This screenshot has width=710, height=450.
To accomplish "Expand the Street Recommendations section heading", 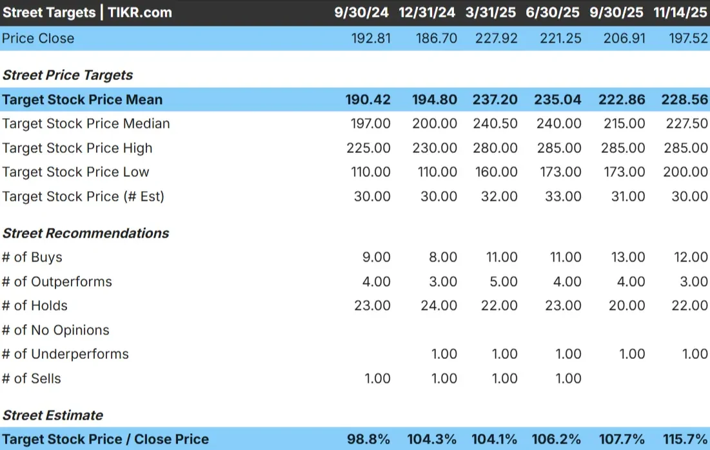I will click(85, 233).
